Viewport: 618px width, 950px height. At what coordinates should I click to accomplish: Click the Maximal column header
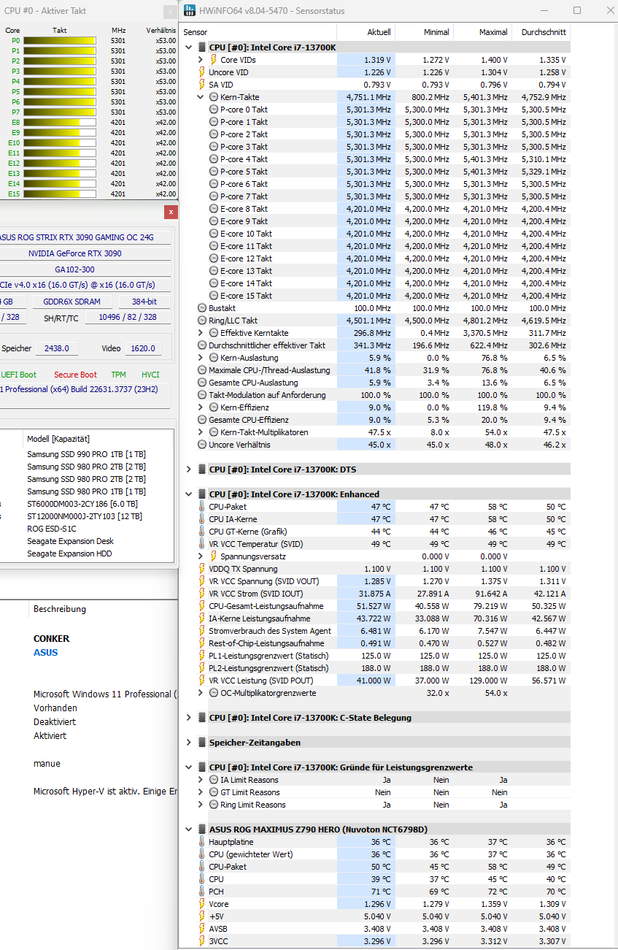(483, 32)
